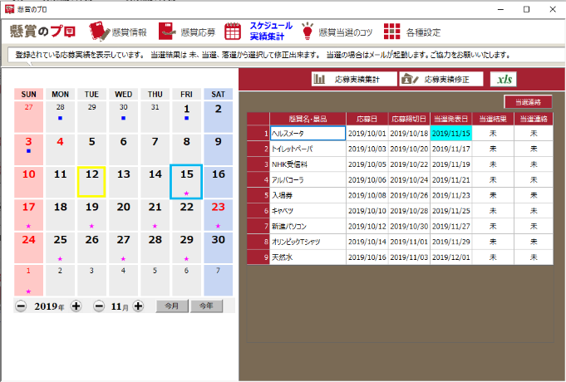Open 各種設定 settings
The height and width of the screenshot is (382, 566).
click(x=412, y=32)
